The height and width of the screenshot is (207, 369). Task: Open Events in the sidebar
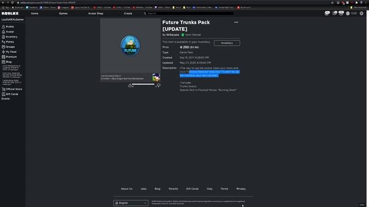coord(6,99)
